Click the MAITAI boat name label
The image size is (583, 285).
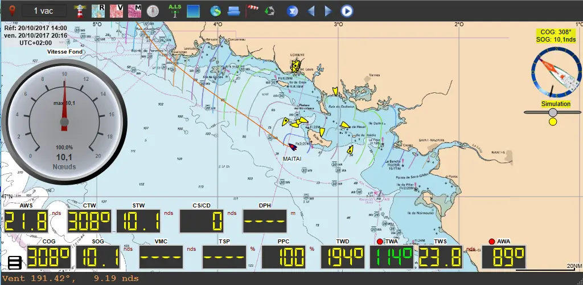(x=292, y=158)
